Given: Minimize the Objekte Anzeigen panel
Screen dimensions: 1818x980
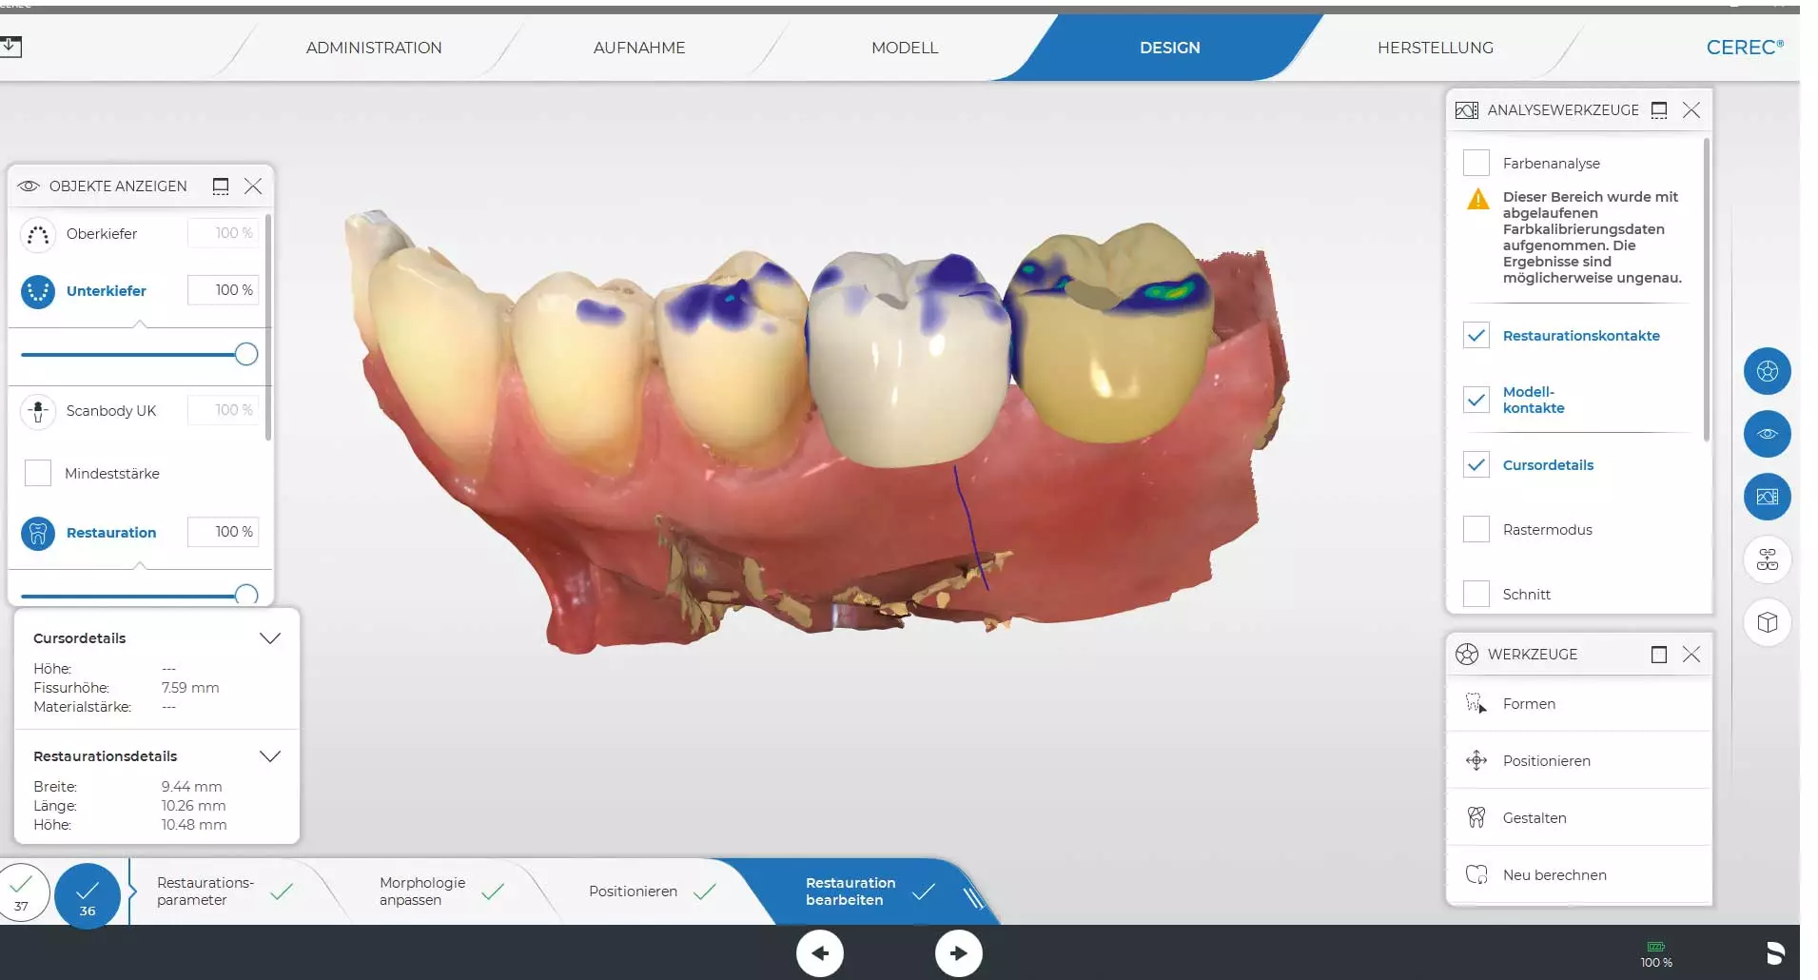Looking at the screenshot, I should pyautogui.click(x=221, y=186).
